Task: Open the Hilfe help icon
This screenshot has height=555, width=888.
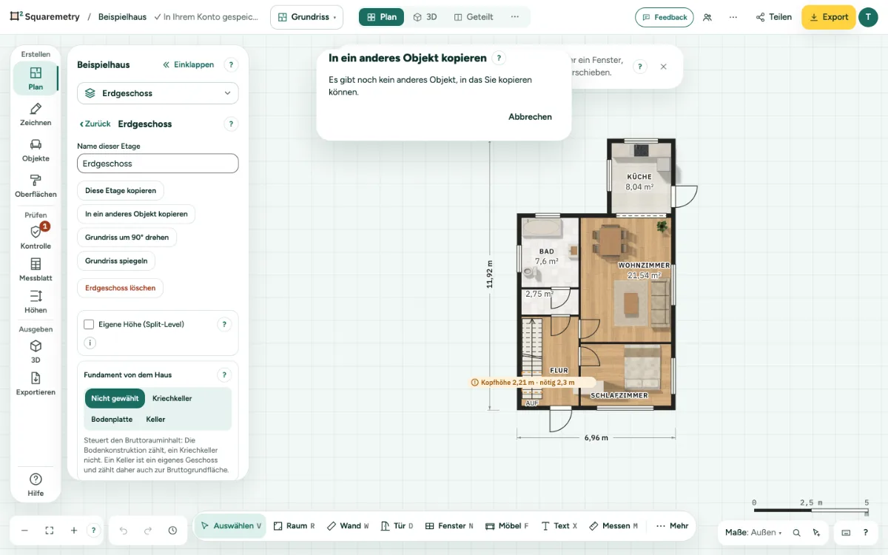Action: point(36,484)
